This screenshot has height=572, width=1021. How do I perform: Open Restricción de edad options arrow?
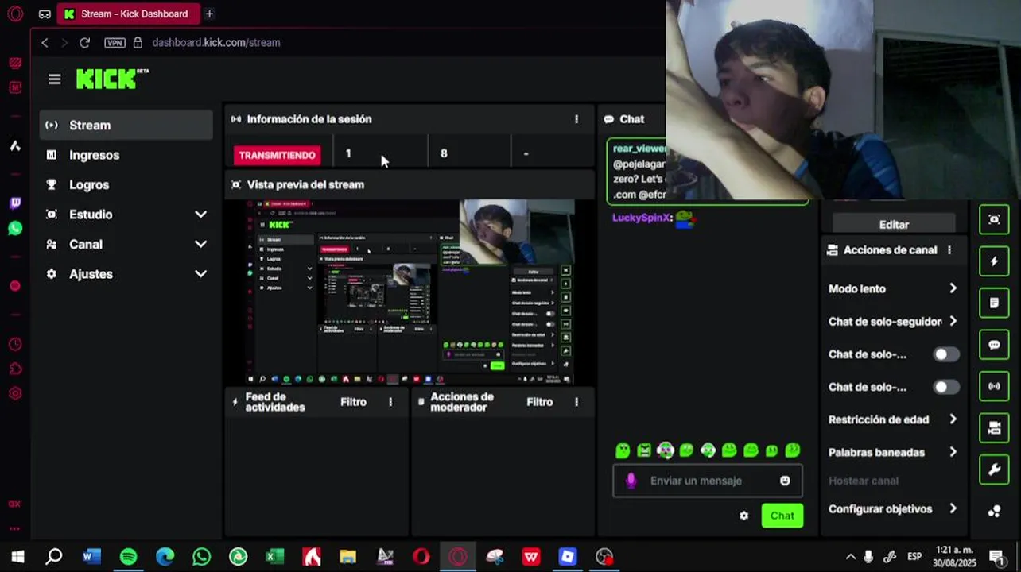pos(953,419)
